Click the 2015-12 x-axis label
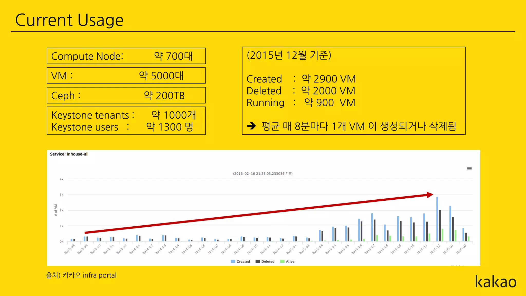The width and height of the screenshot is (526, 296). coord(435,249)
